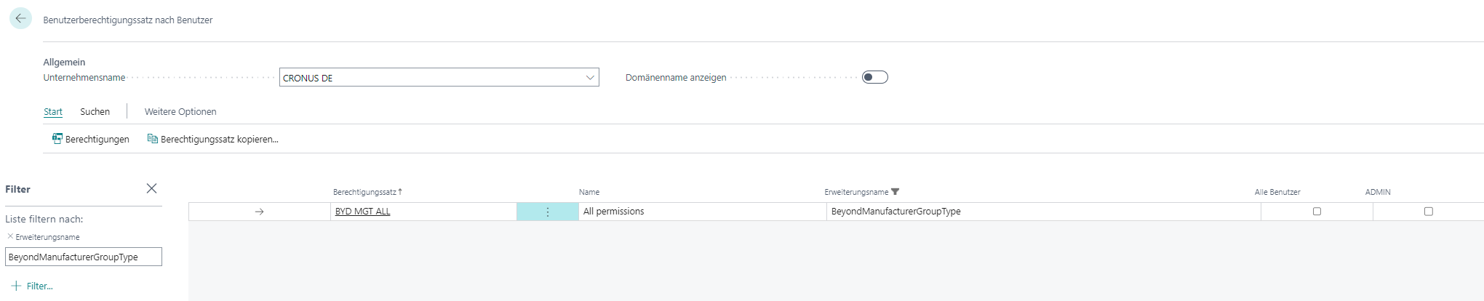Select the Start tab
1484x301 pixels.
pos(53,111)
